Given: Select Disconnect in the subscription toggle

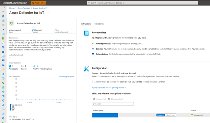Looking at the screenshot, I should pos(171,115).
